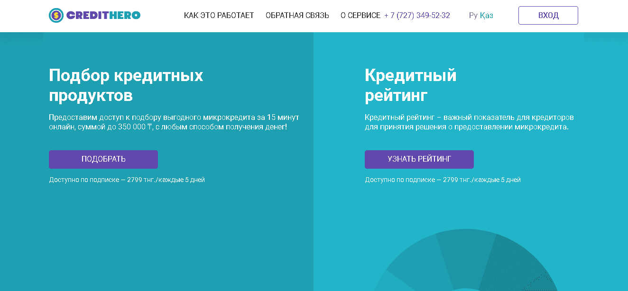Select the Кредитный рейтинг heading
The image size is (628, 291).
click(410, 85)
